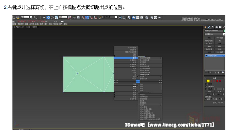Open the selection filter dropdown
The width and height of the screenshot is (227, 131).
(x=25, y=17)
